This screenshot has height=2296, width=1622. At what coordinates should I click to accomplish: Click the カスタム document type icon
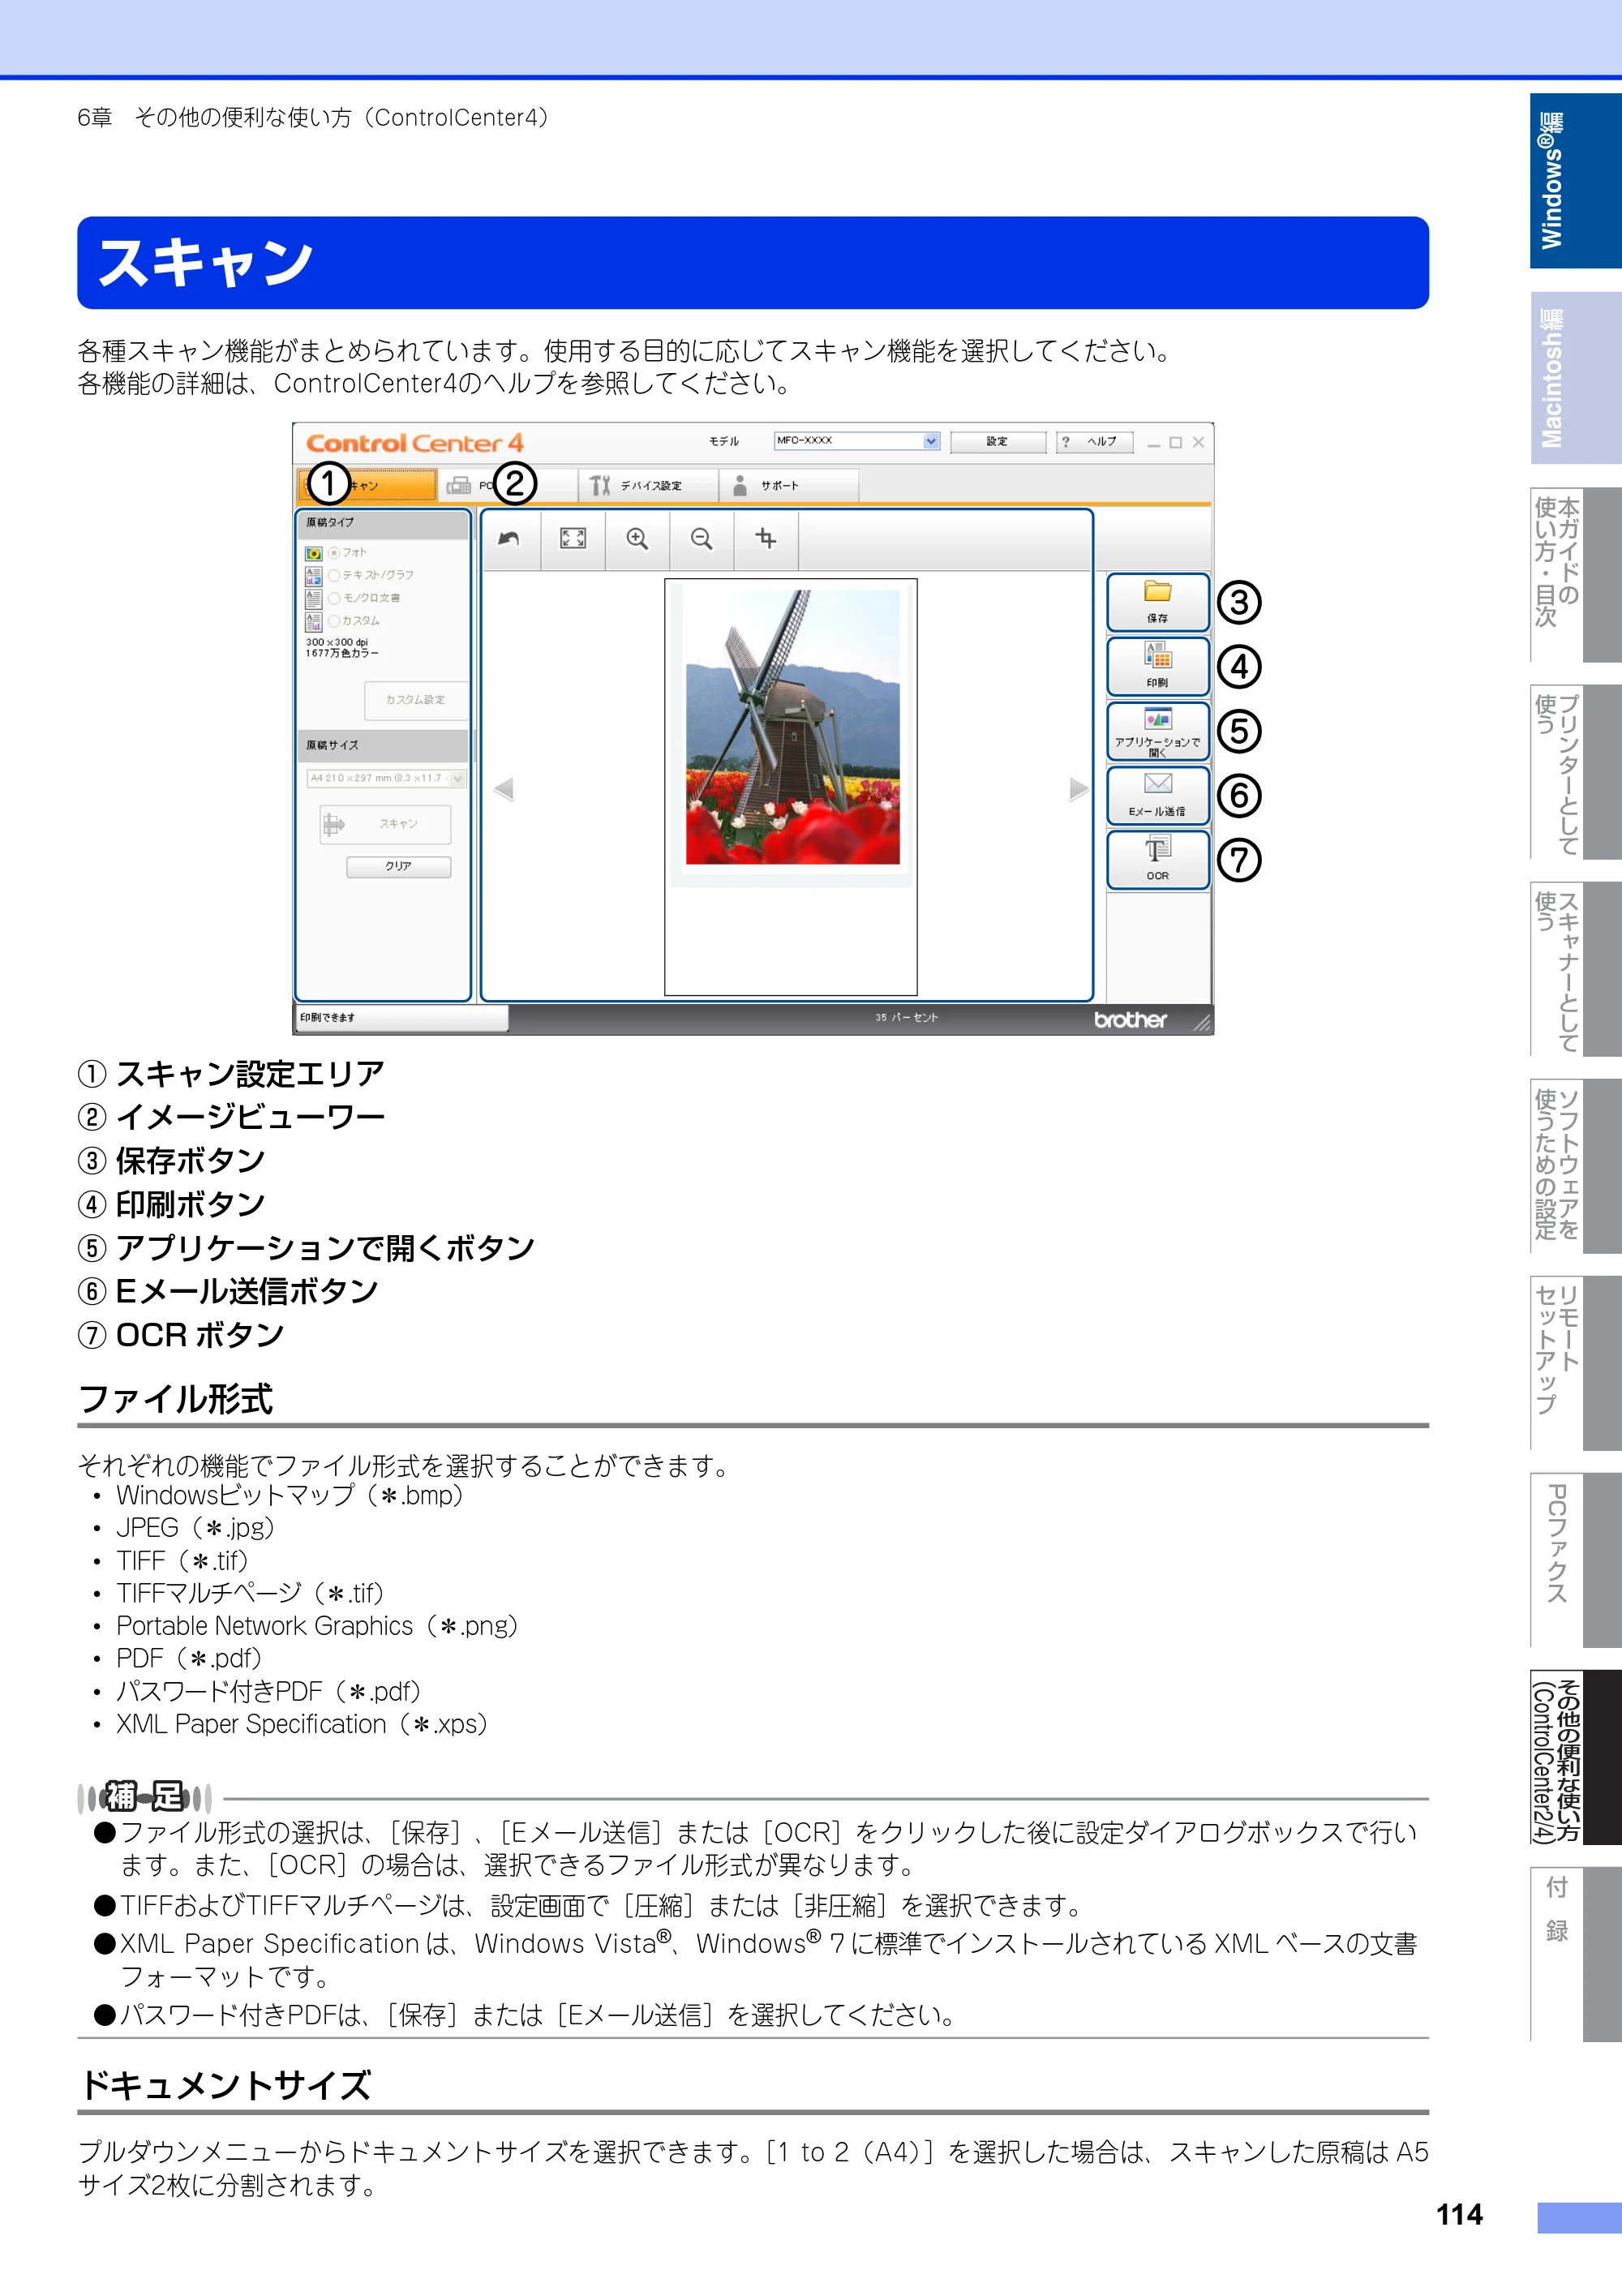tap(314, 621)
